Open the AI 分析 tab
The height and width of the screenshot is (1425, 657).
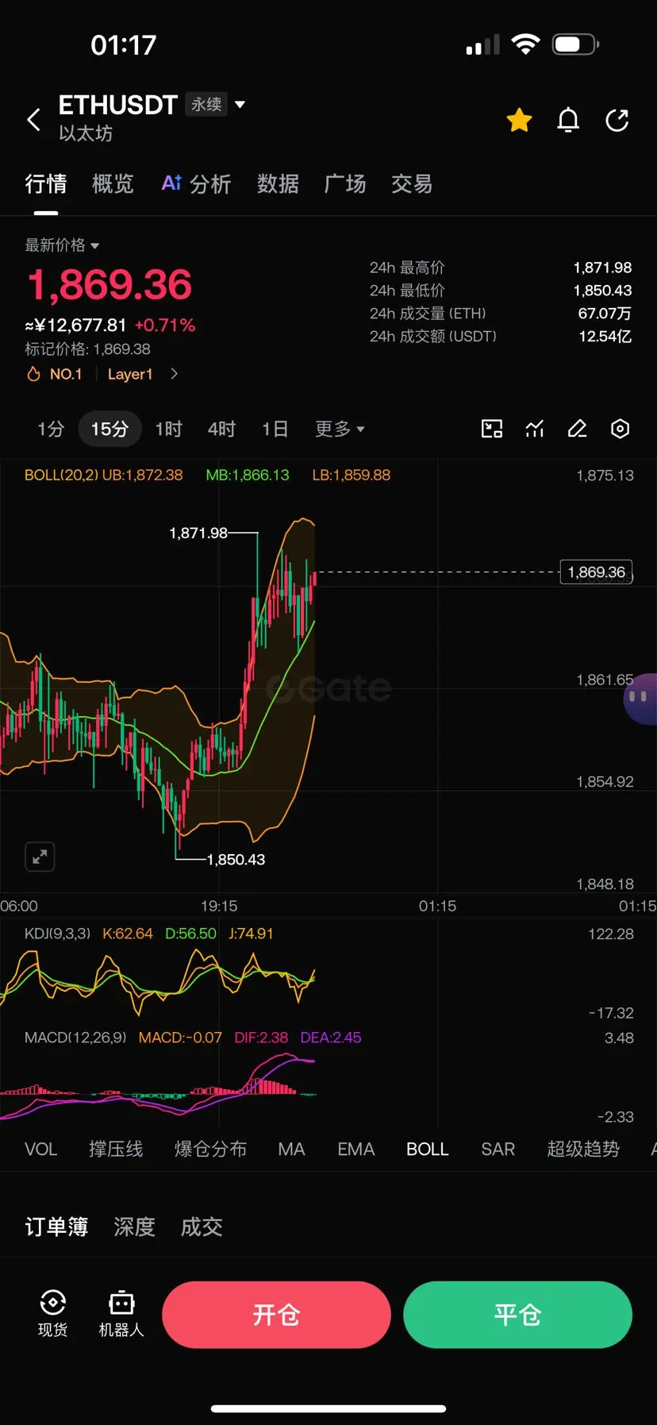coord(196,184)
